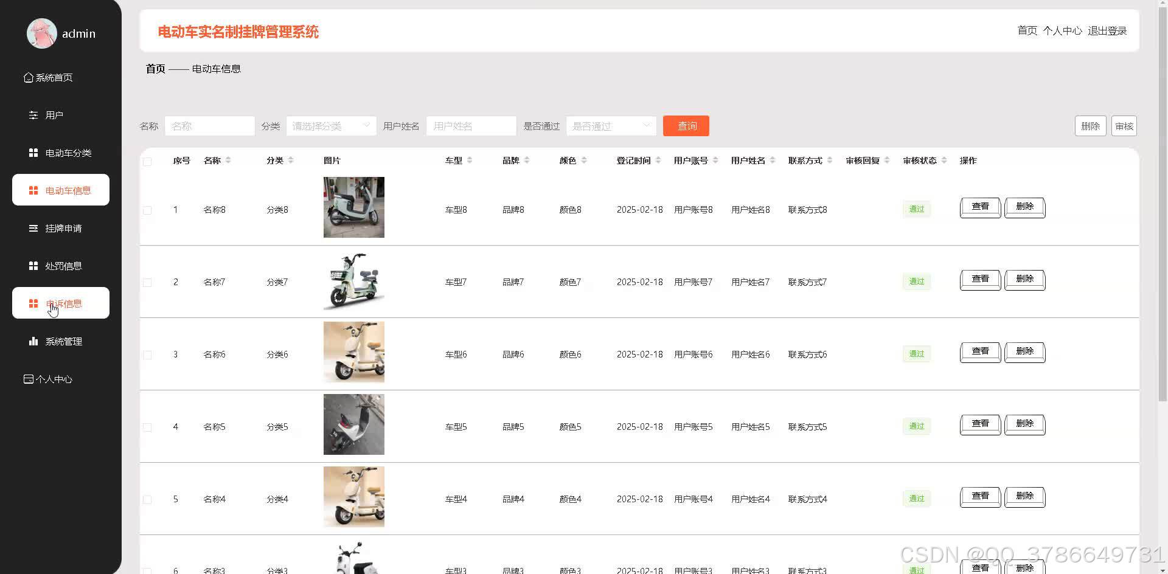Open 挂牌申请 using its list icon
This screenshot has height=574, width=1168.
point(33,227)
